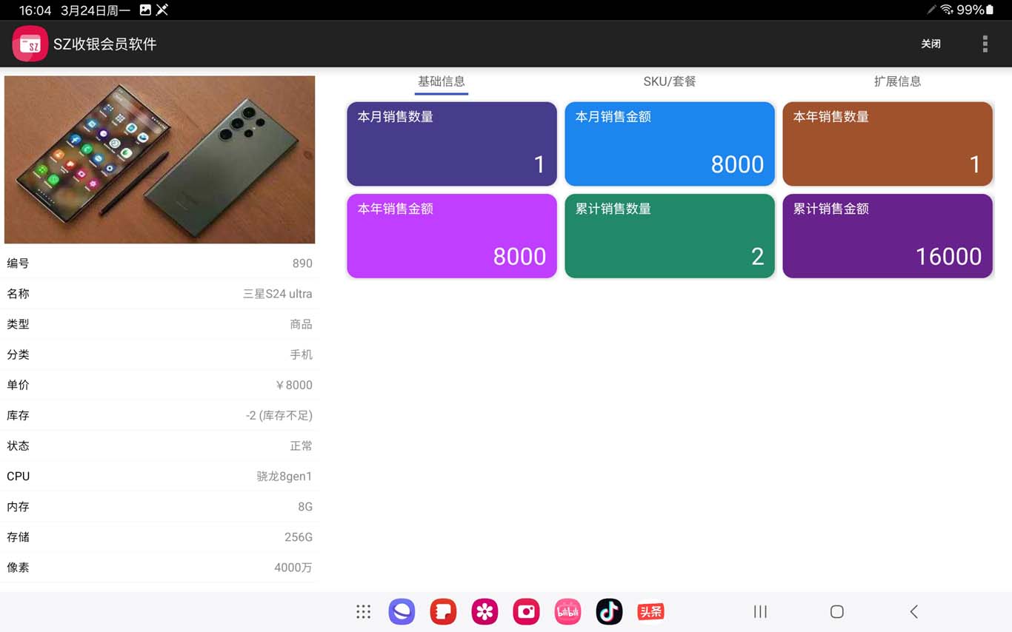Switch to the 扩展信息 tab
The width and height of the screenshot is (1012, 632).
[x=897, y=81]
